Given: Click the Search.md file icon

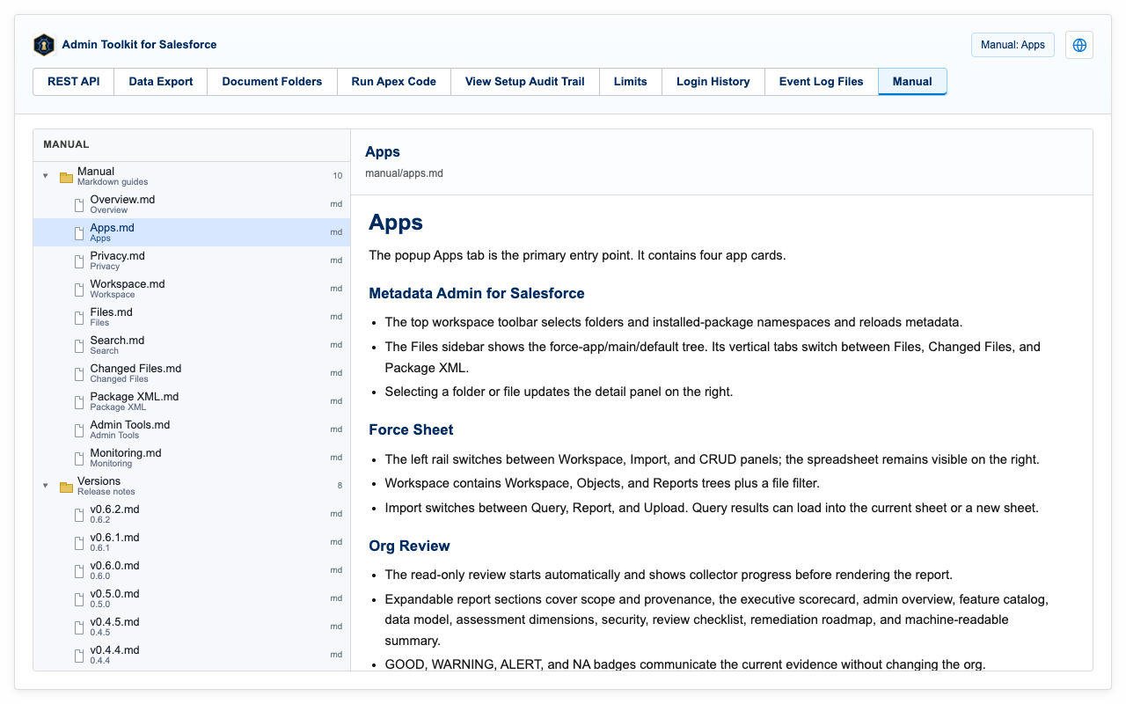Looking at the screenshot, I should click(x=79, y=346).
